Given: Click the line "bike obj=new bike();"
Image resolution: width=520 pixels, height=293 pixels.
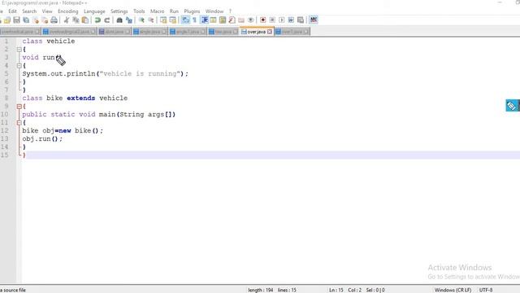Looking at the screenshot, I should [63, 130].
